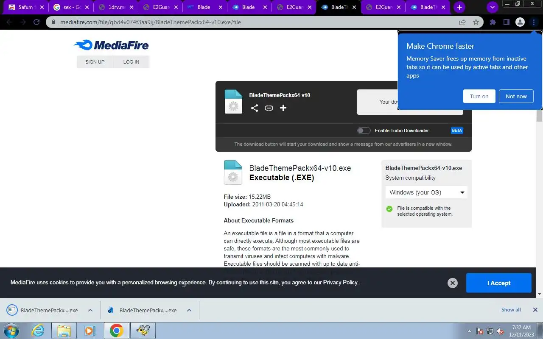The height and width of the screenshot is (339, 543).
Task: Click the muted volume tray icon
Action: pyautogui.click(x=500, y=331)
